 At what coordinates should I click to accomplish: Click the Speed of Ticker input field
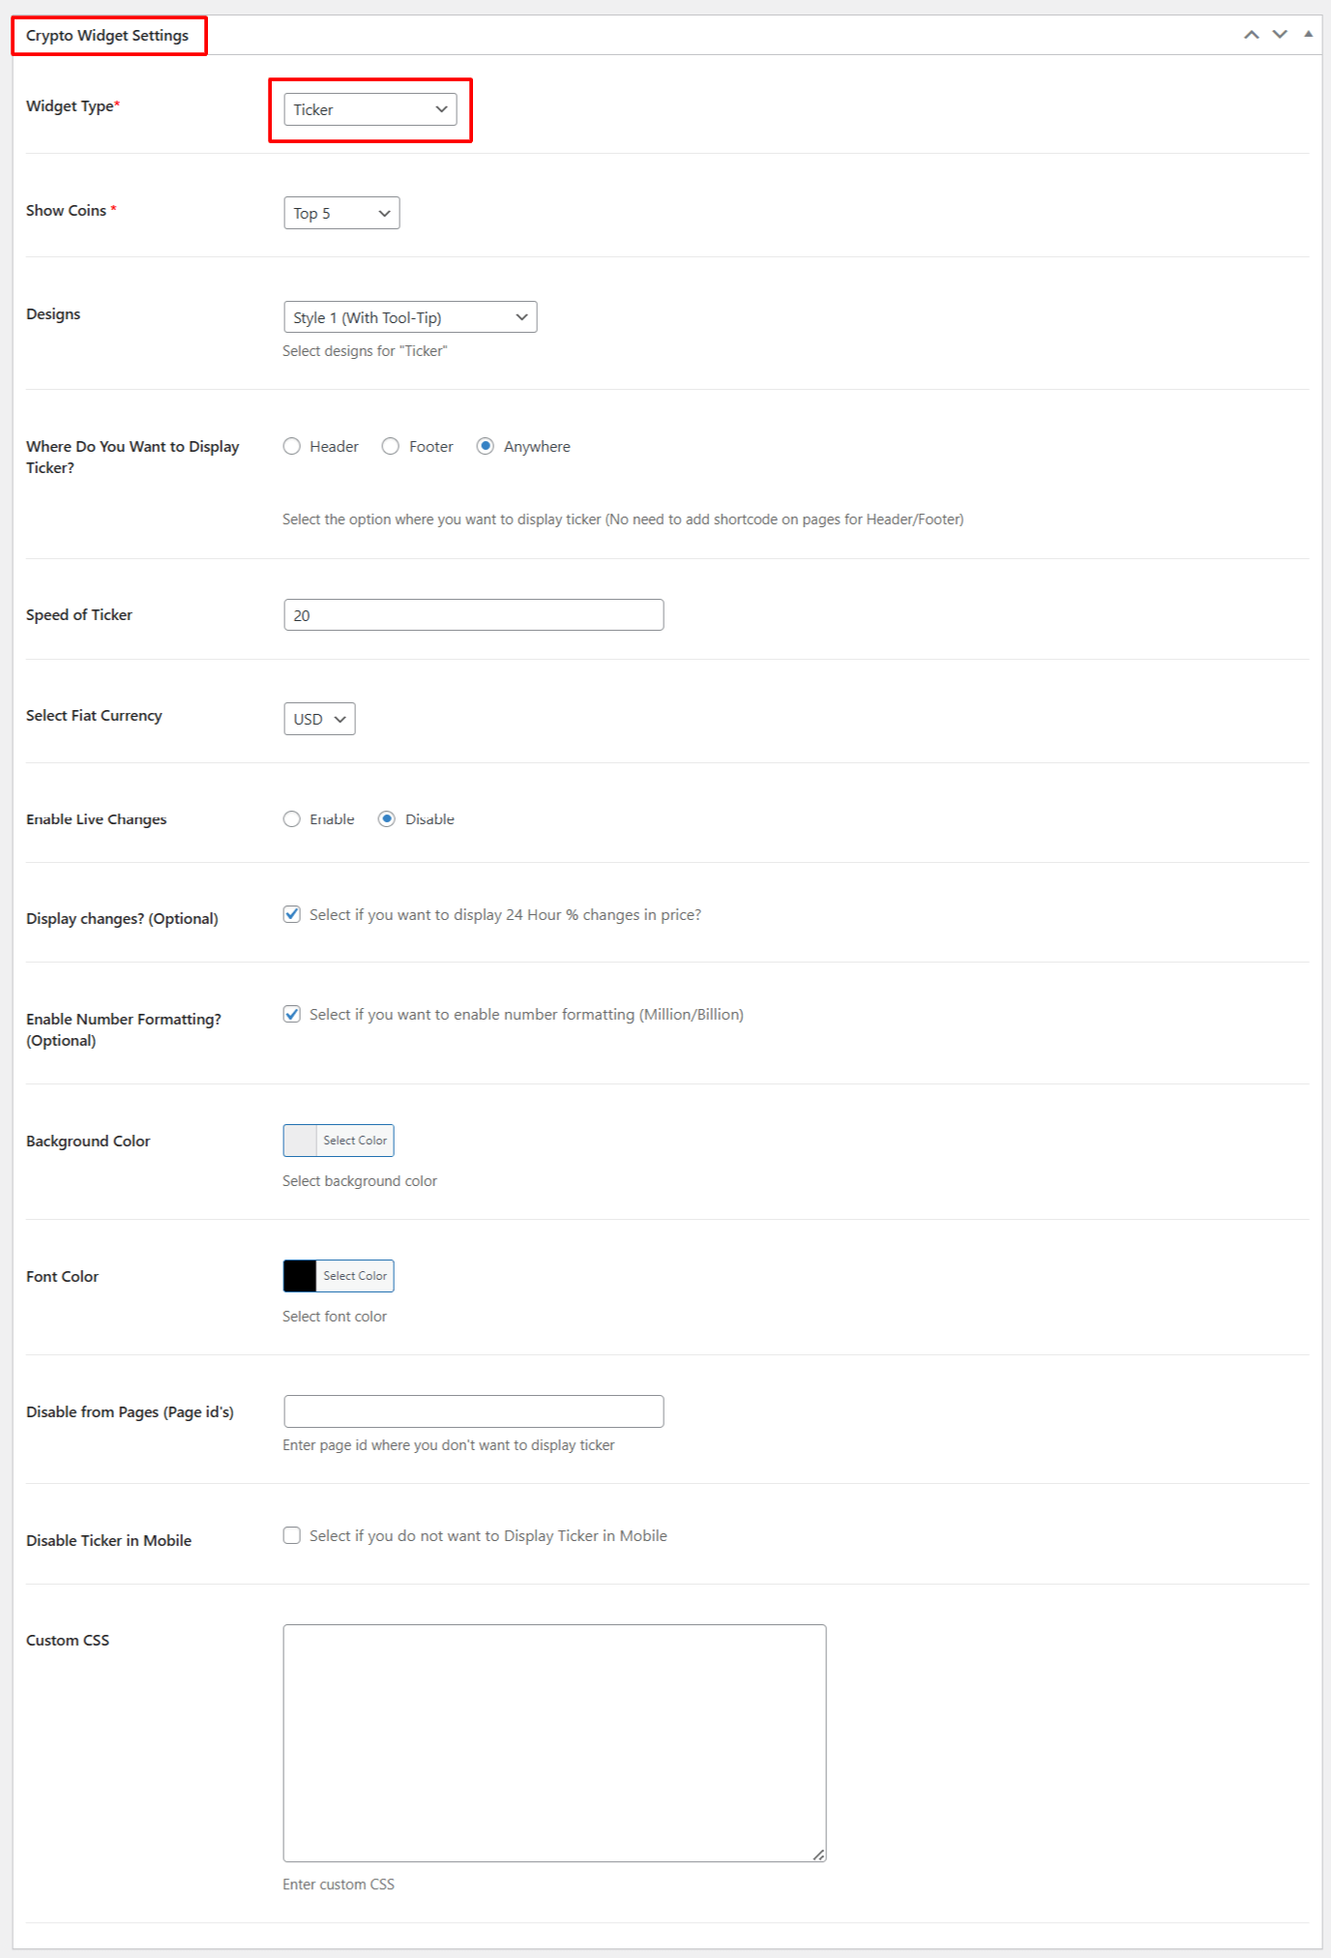tap(474, 615)
